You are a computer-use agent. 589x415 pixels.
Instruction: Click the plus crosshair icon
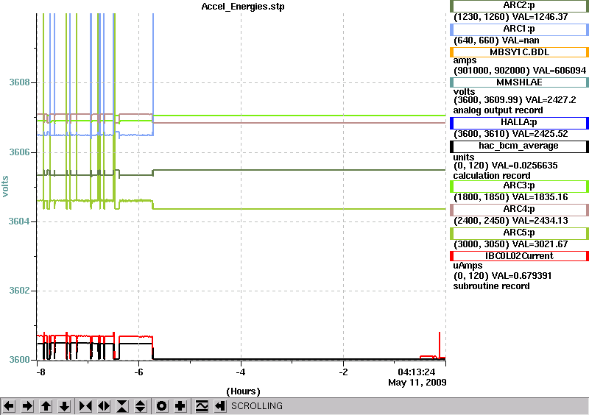(180, 406)
